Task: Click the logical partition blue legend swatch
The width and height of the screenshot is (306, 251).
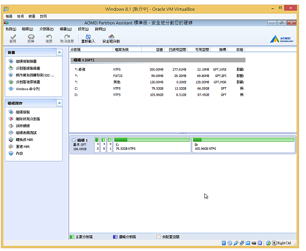Action: 115,237
